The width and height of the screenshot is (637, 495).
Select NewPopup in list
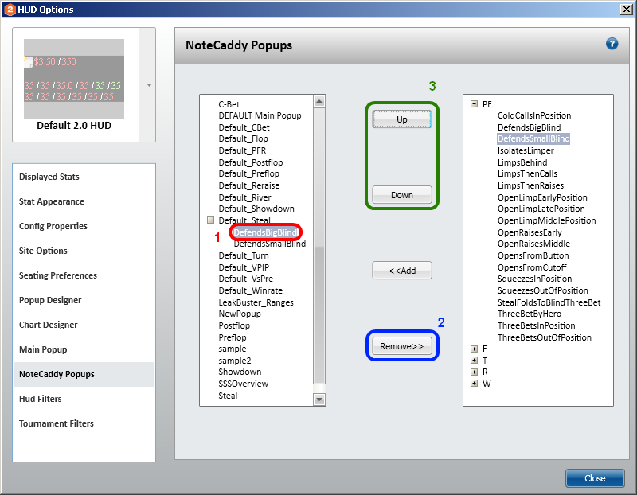[240, 314]
